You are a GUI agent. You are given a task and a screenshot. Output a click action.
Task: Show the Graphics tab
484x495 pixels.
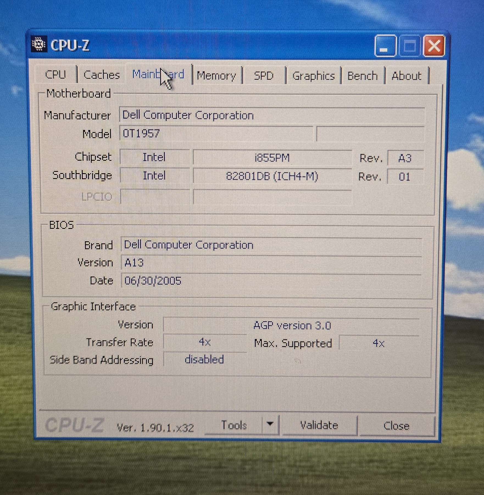(x=313, y=76)
